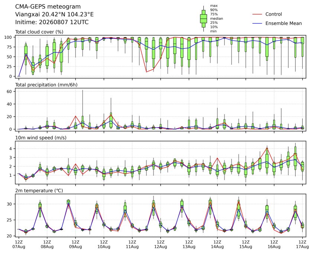Click the red Control legend line
The height and width of the screenshot is (253, 313).
(257, 15)
